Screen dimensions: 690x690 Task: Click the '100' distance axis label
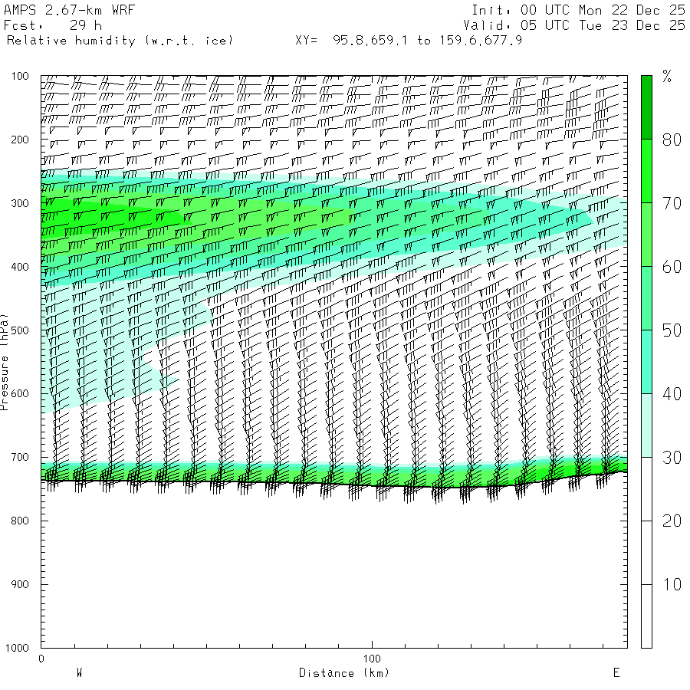point(372,659)
